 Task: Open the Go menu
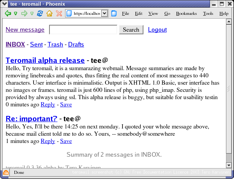coord(167,14)
